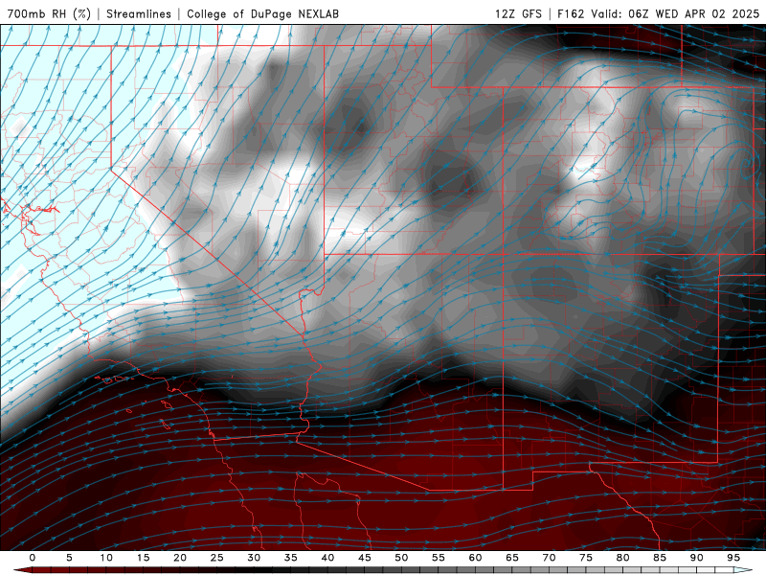Select the "30" colorbar scale label

[254, 558]
